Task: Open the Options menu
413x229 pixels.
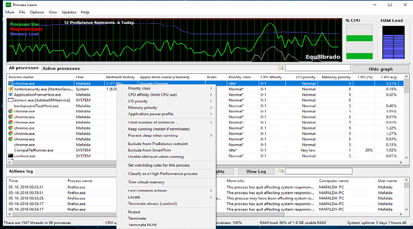Action: click(37, 12)
